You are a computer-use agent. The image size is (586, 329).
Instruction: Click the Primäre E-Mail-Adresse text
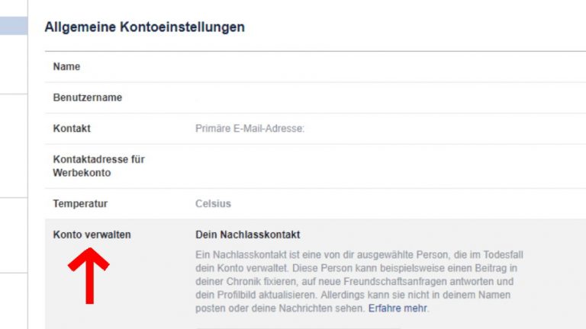pyautogui.click(x=250, y=129)
